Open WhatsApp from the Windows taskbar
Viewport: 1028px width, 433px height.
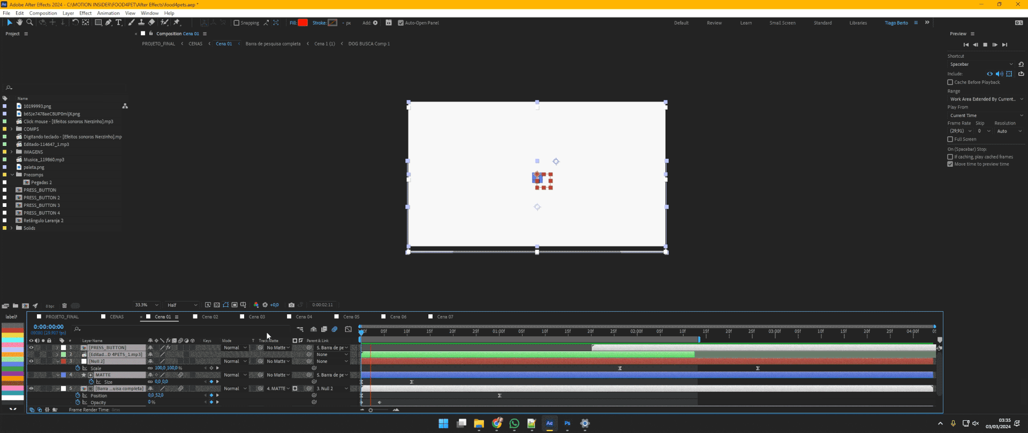[514, 423]
